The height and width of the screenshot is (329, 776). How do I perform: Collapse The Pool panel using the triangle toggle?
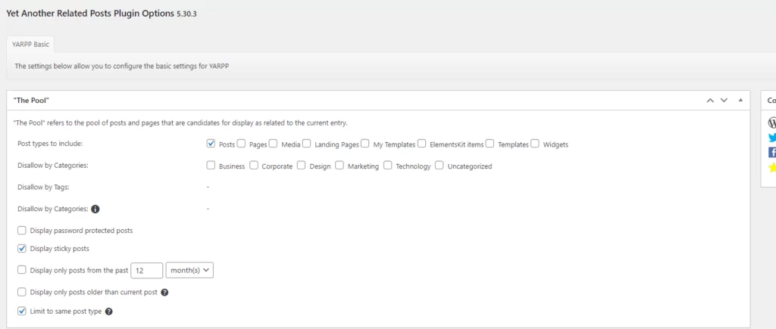[740, 100]
